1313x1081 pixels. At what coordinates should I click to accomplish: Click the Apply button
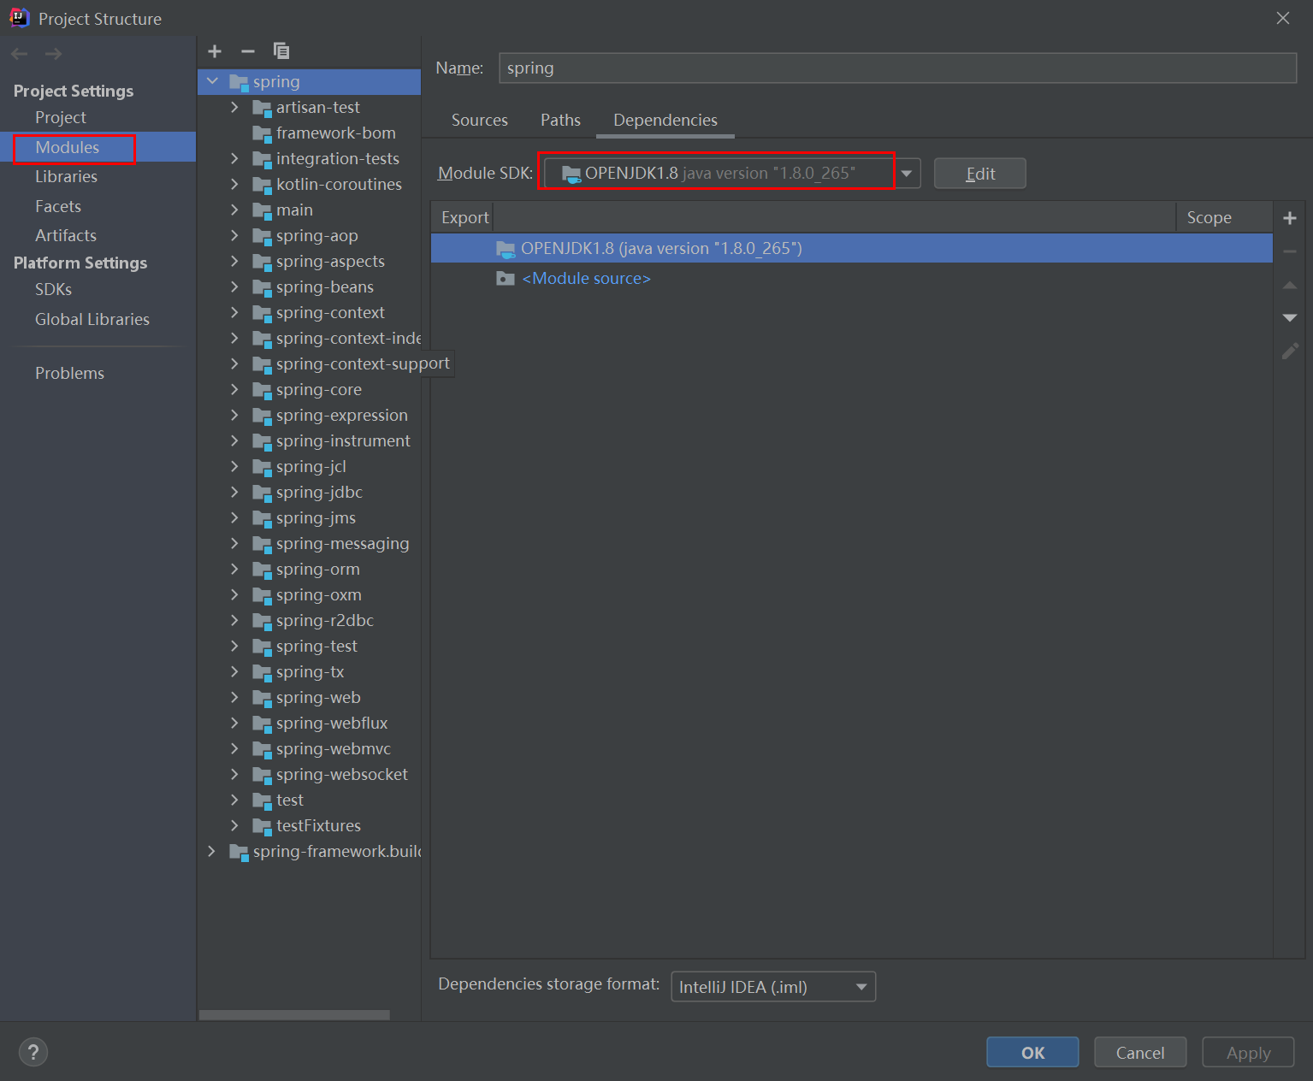pos(1248,1052)
